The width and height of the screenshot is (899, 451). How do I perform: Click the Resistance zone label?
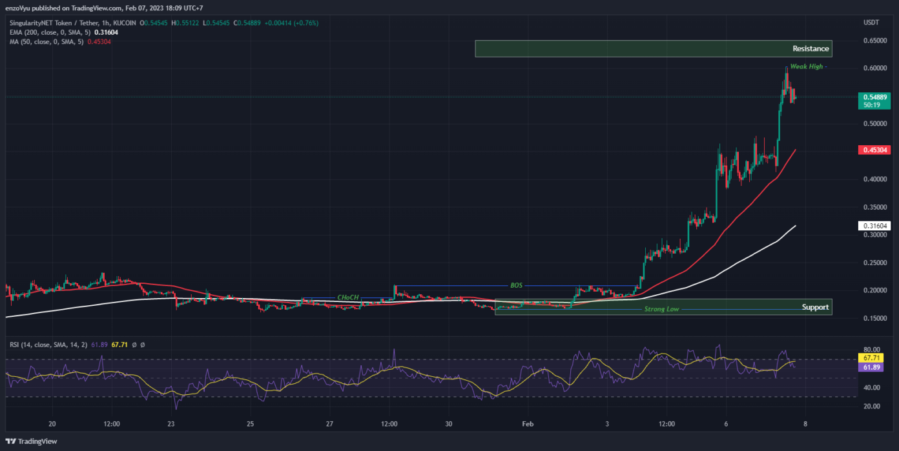[810, 48]
